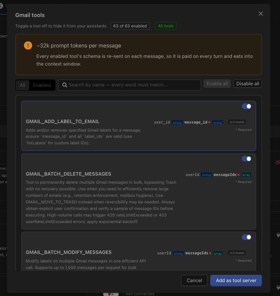Expand (+2 more) parameters for GMAIL_ADD_LABEL_TO_EMAIL
280x296 pixels.
pyautogui.click(x=237, y=122)
